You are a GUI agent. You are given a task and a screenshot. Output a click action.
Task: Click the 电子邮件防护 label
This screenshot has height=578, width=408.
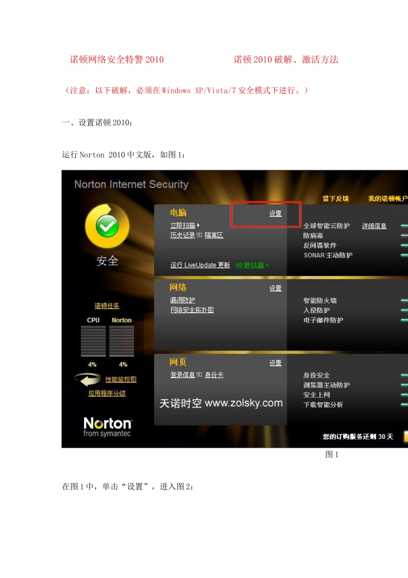[x=323, y=320]
